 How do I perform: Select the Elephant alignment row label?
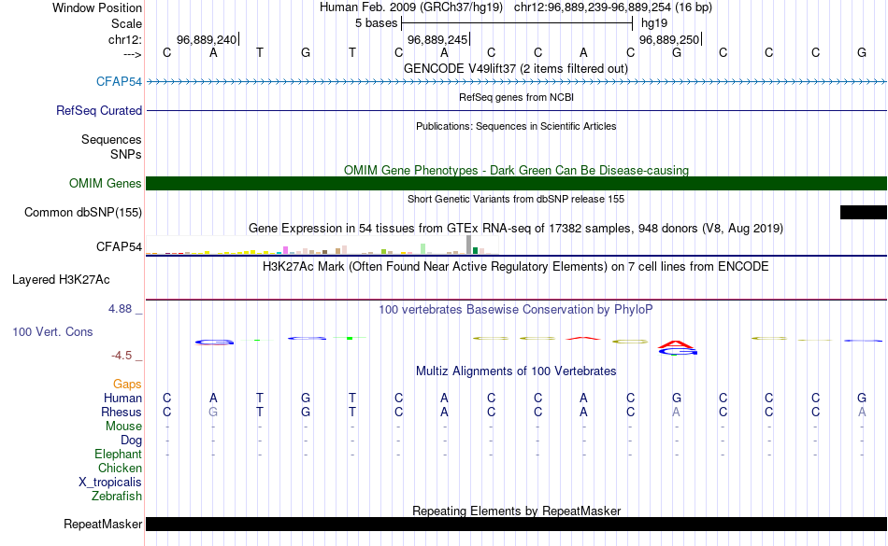(118, 454)
